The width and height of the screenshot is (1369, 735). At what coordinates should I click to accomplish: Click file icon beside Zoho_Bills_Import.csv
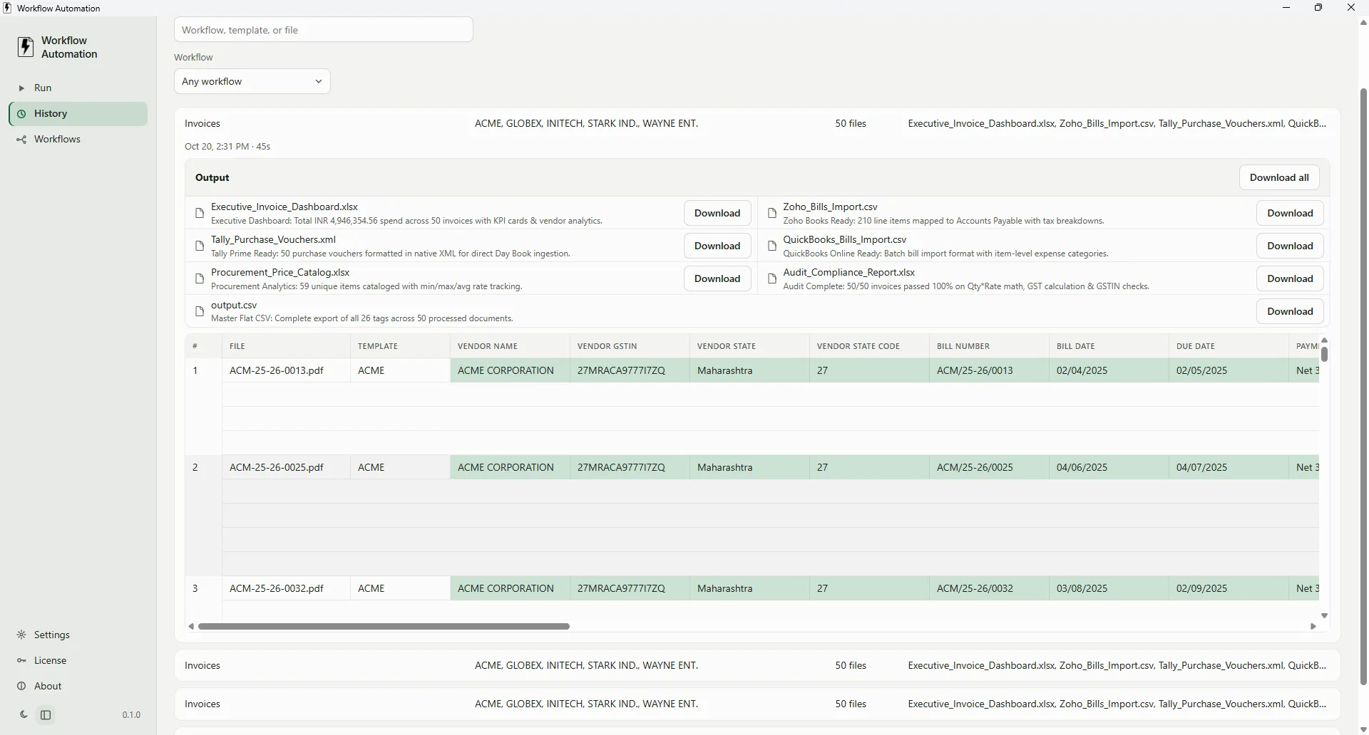pos(771,213)
